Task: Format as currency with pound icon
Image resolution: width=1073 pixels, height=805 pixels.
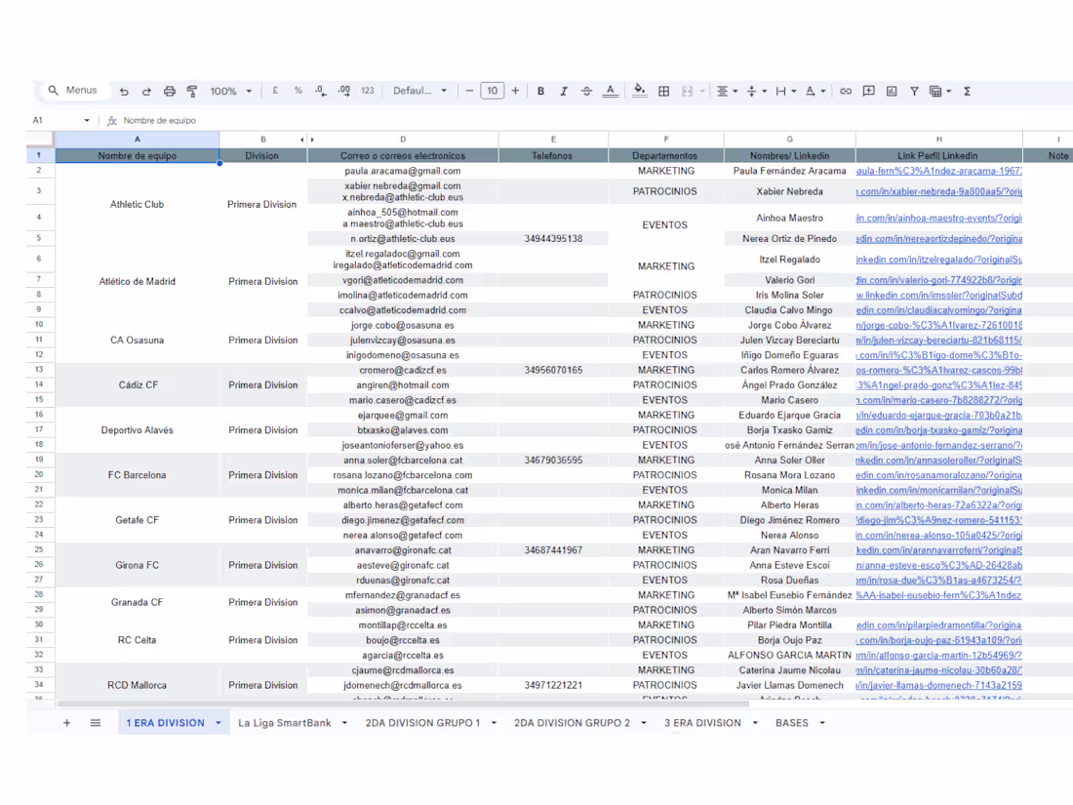Action: [x=275, y=91]
